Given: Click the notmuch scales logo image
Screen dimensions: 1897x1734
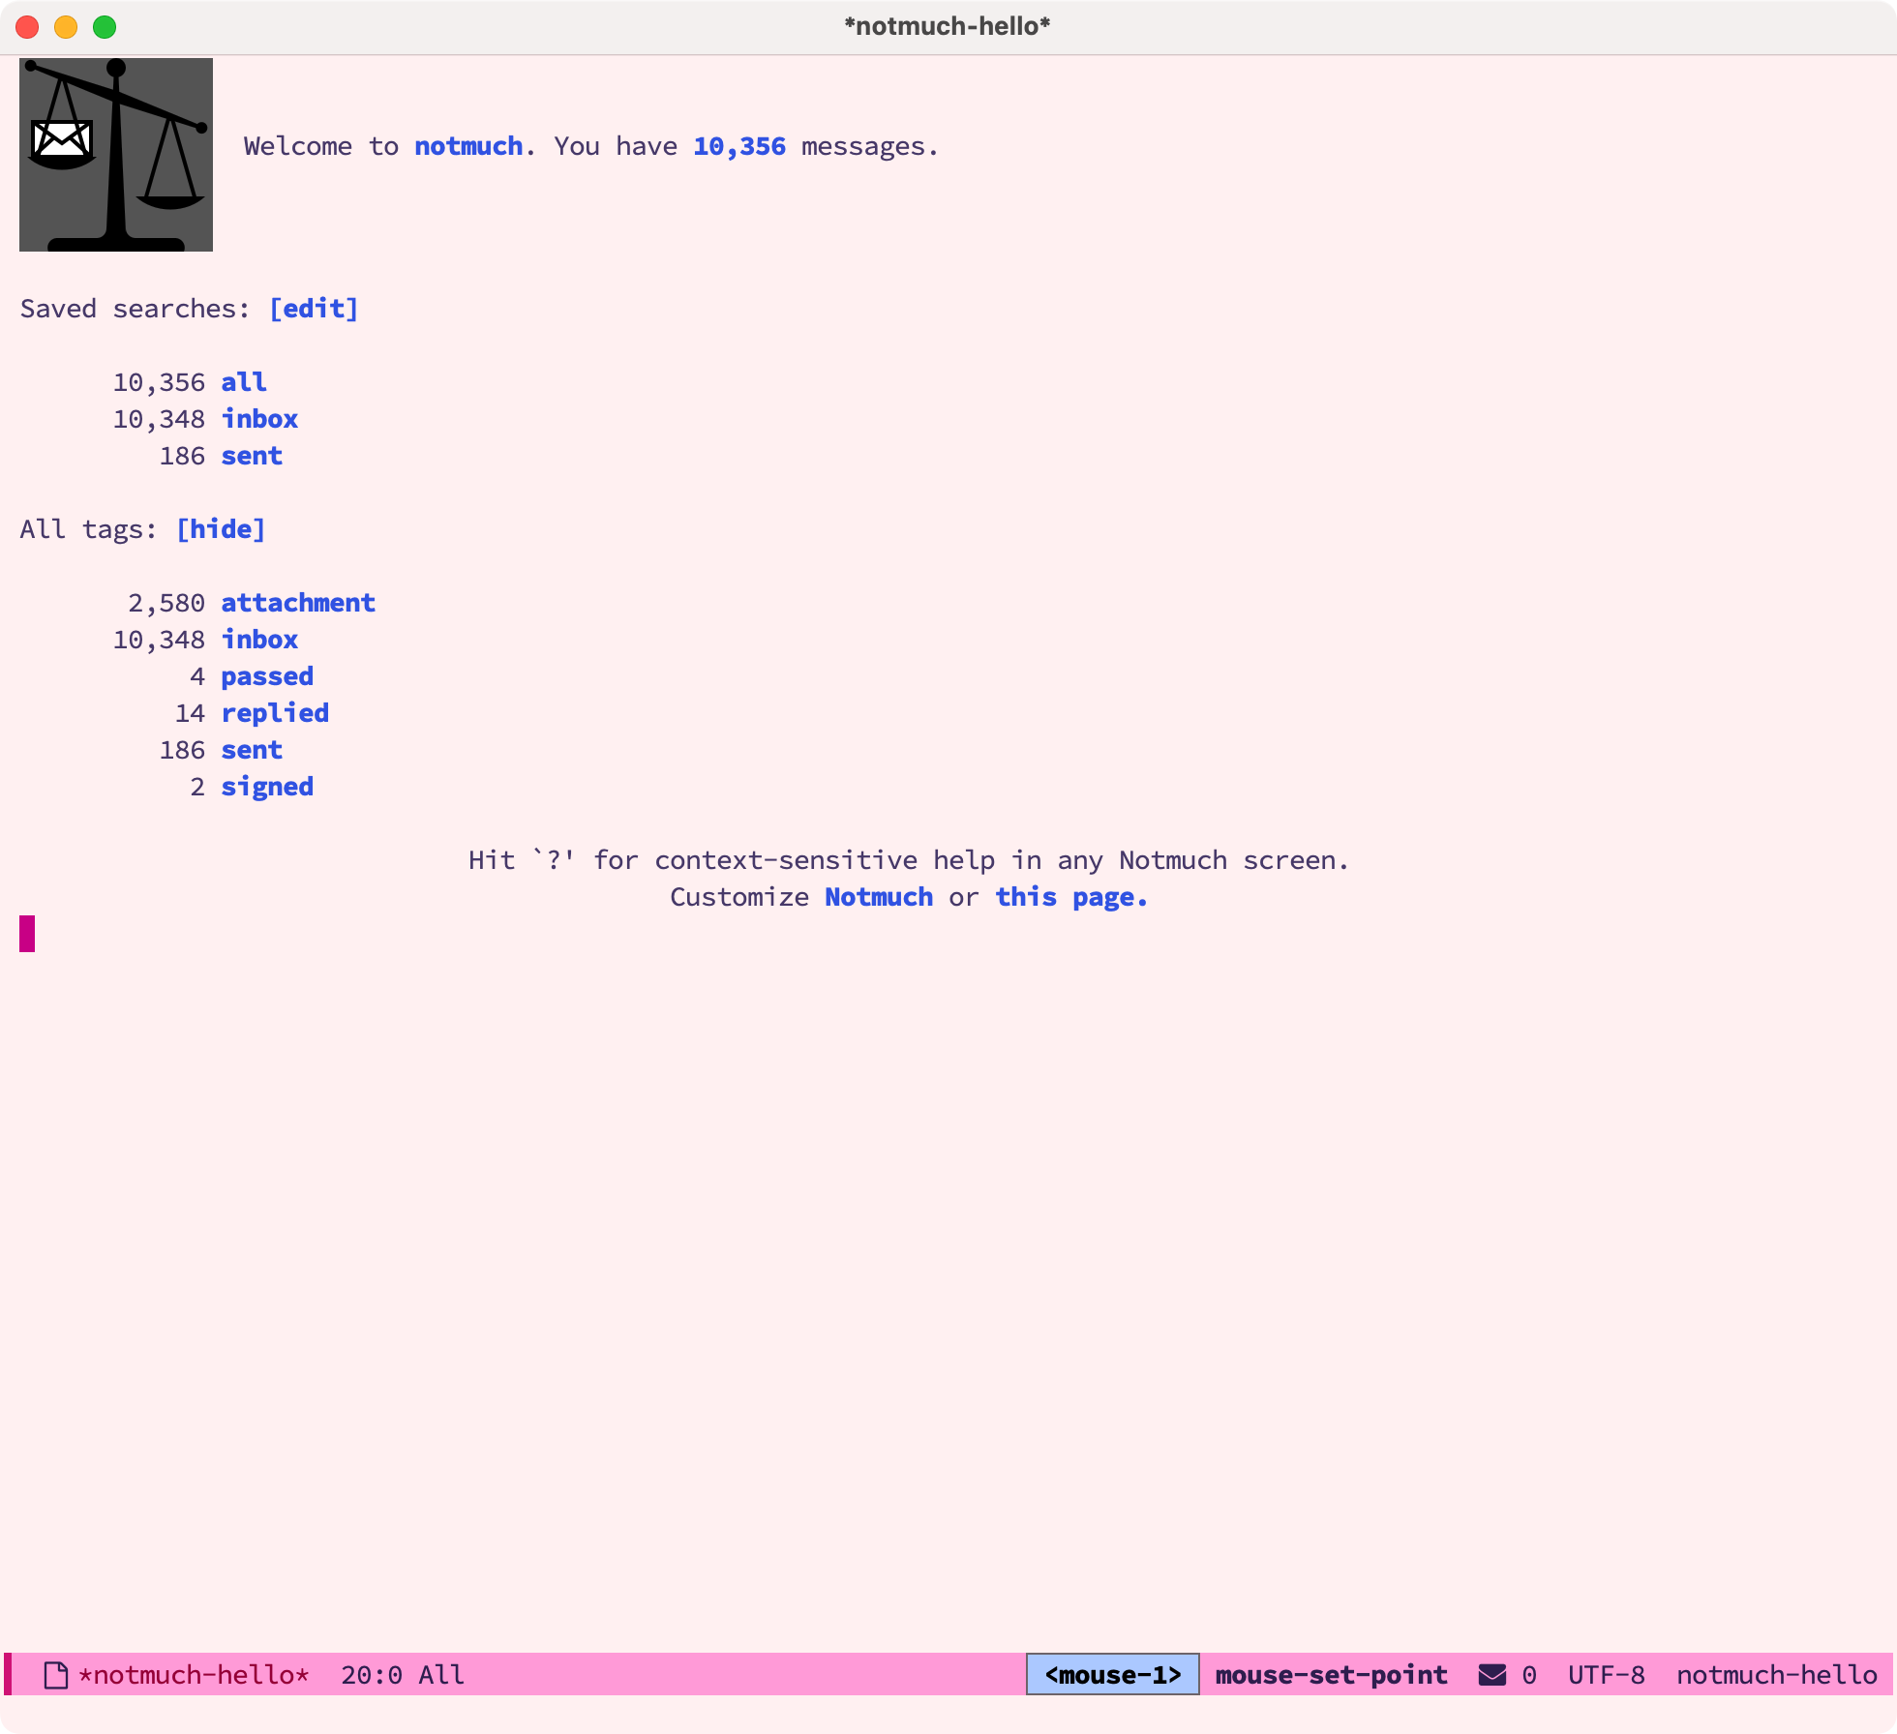Looking at the screenshot, I should (116, 155).
